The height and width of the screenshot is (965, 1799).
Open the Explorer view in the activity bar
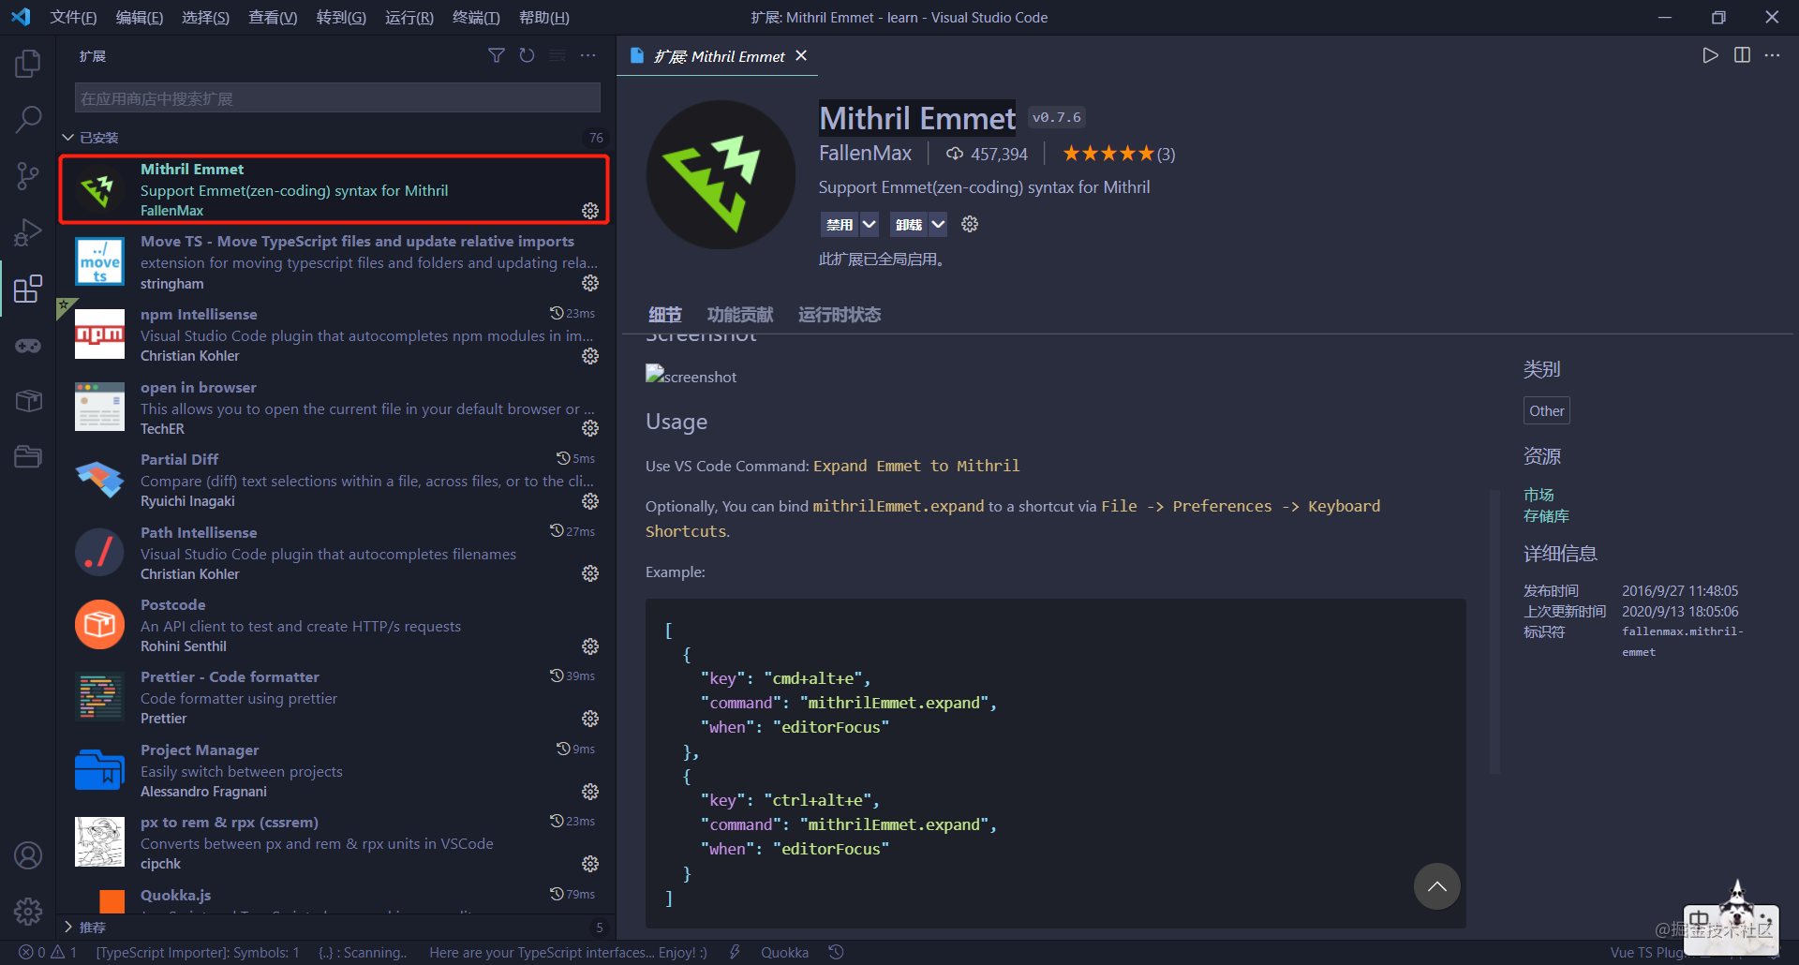tap(28, 64)
